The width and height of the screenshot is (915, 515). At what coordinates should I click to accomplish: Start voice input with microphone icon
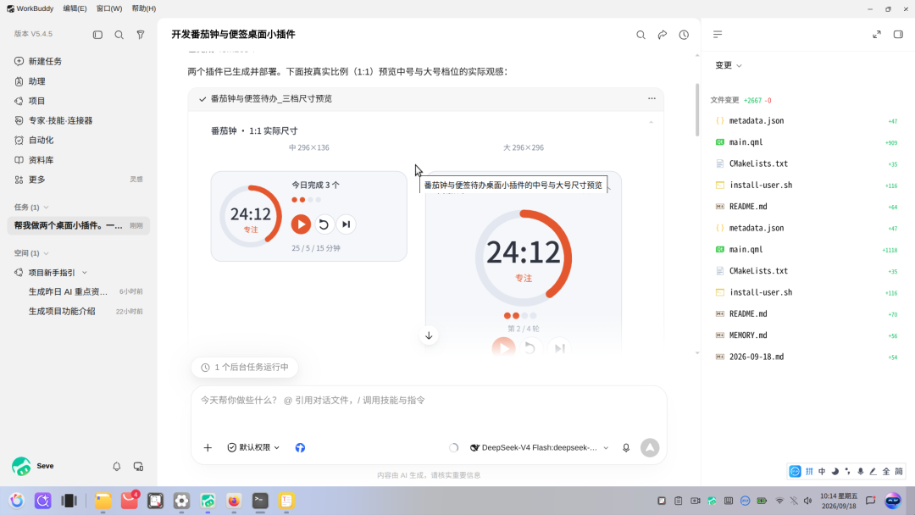tap(626, 448)
